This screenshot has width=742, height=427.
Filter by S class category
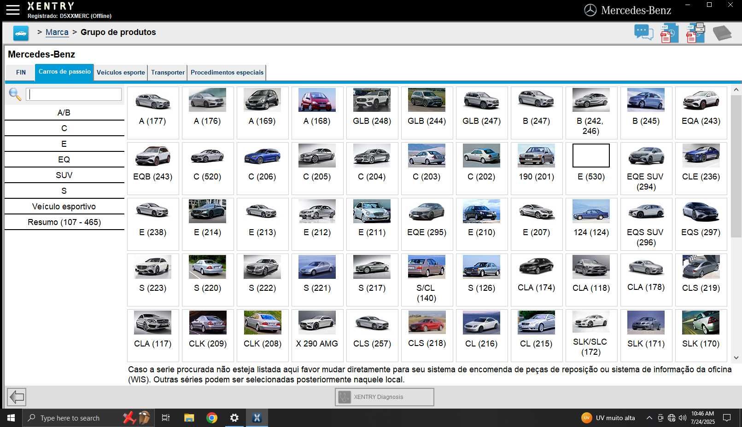(x=64, y=191)
